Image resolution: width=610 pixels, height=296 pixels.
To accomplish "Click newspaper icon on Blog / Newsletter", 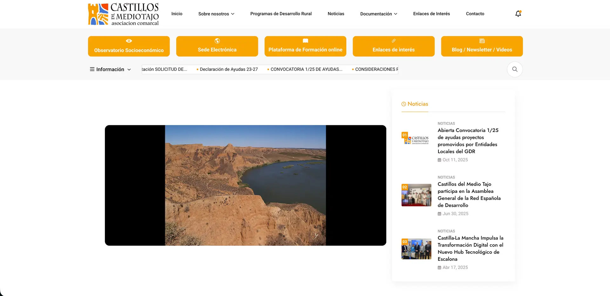I will click(482, 41).
